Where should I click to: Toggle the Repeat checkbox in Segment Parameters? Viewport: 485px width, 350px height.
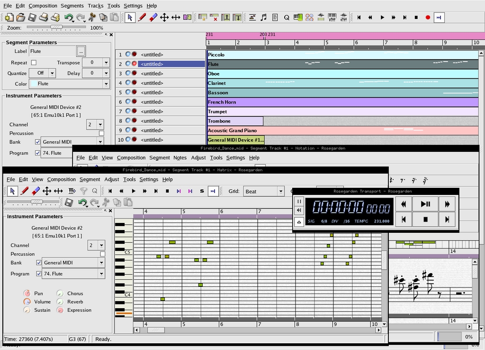coord(34,63)
